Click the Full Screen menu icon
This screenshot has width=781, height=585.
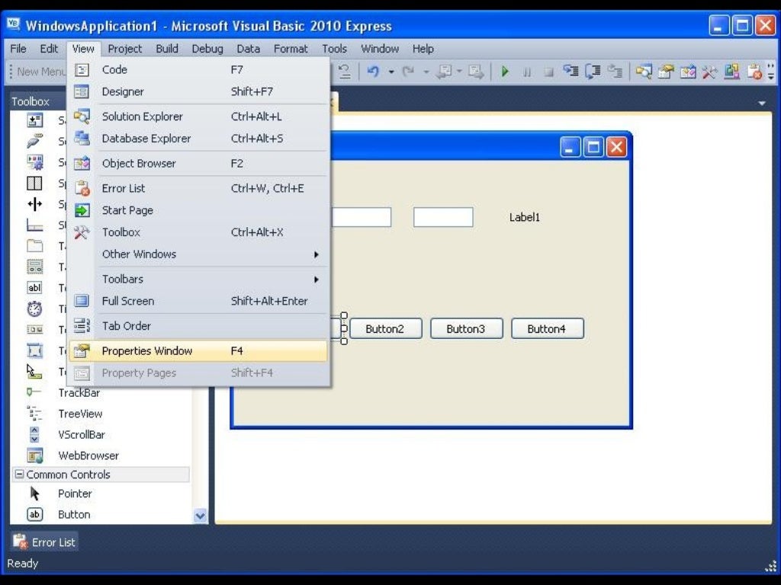click(82, 301)
